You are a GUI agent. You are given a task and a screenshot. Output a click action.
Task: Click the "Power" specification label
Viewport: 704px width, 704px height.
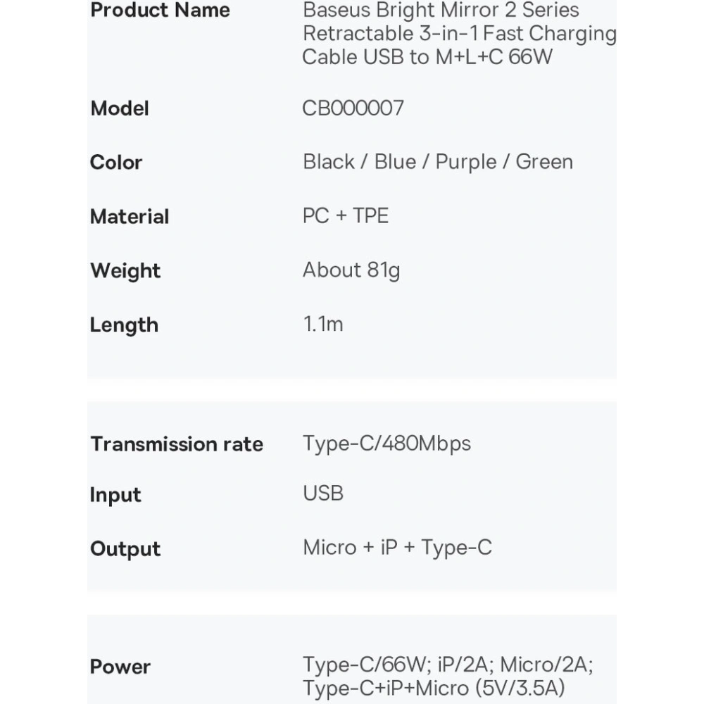(x=120, y=667)
